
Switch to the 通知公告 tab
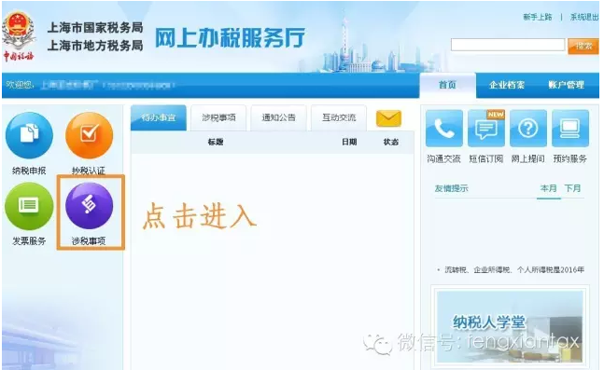click(279, 117)
